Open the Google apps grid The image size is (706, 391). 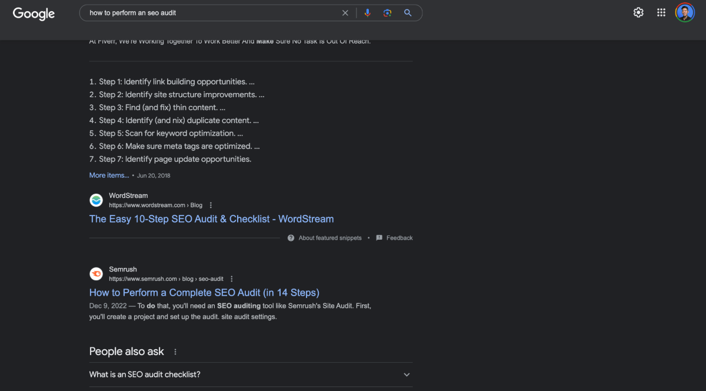pyautogui.click(x=661, y=12)
